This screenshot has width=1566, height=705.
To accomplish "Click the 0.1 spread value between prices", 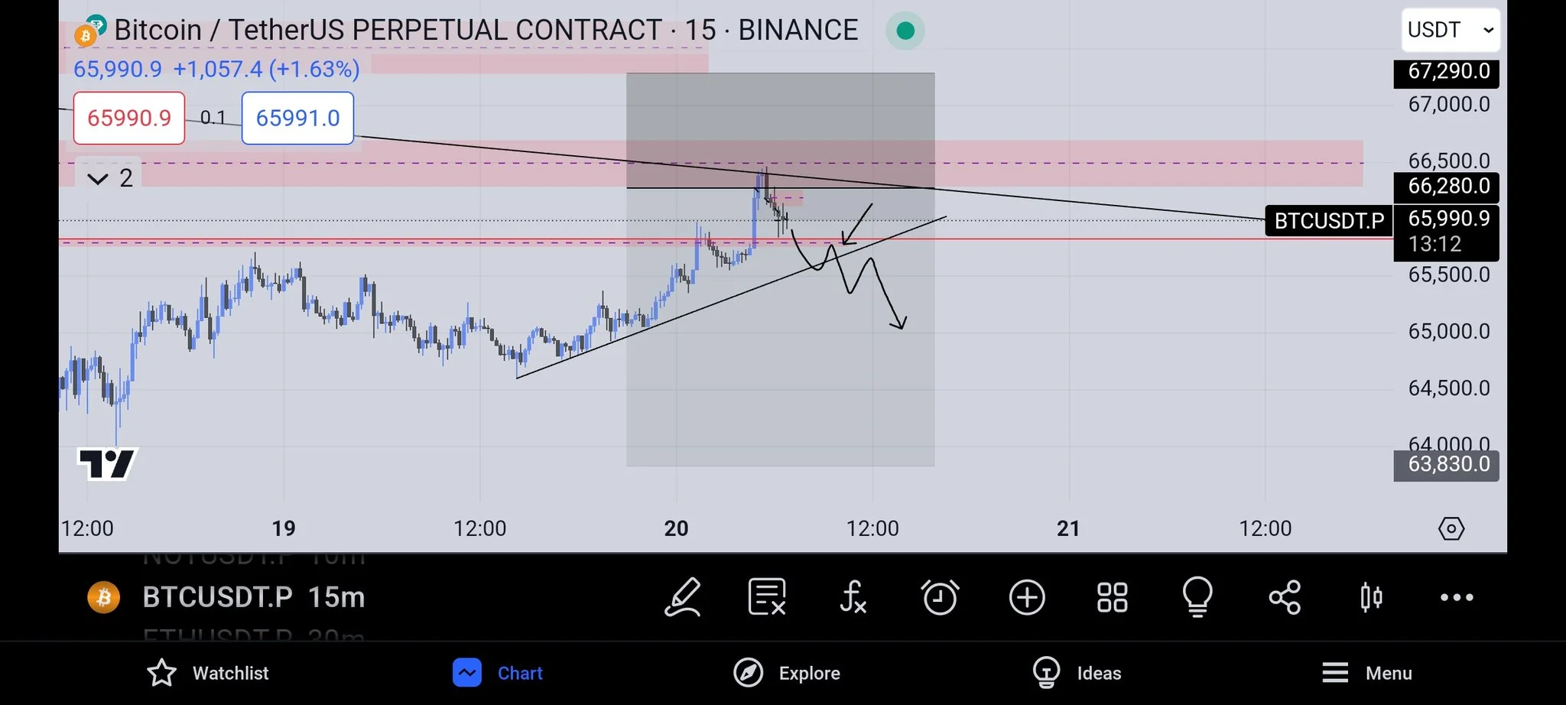I will click(213, 118).
